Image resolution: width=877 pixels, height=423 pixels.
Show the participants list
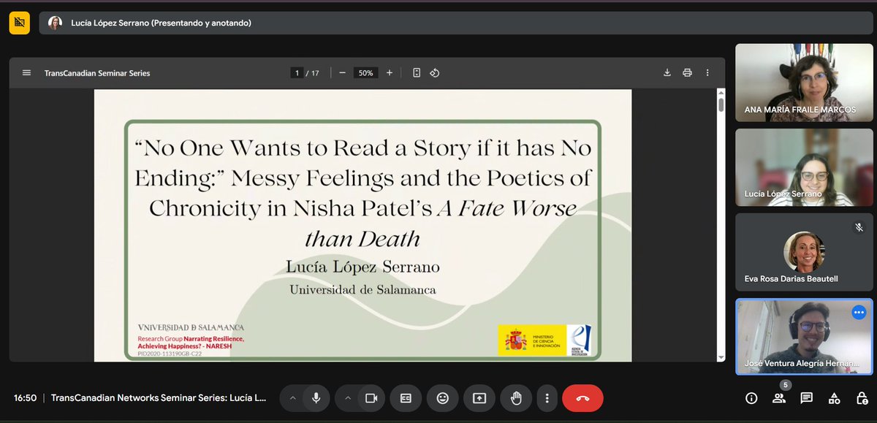click(778, 398)
